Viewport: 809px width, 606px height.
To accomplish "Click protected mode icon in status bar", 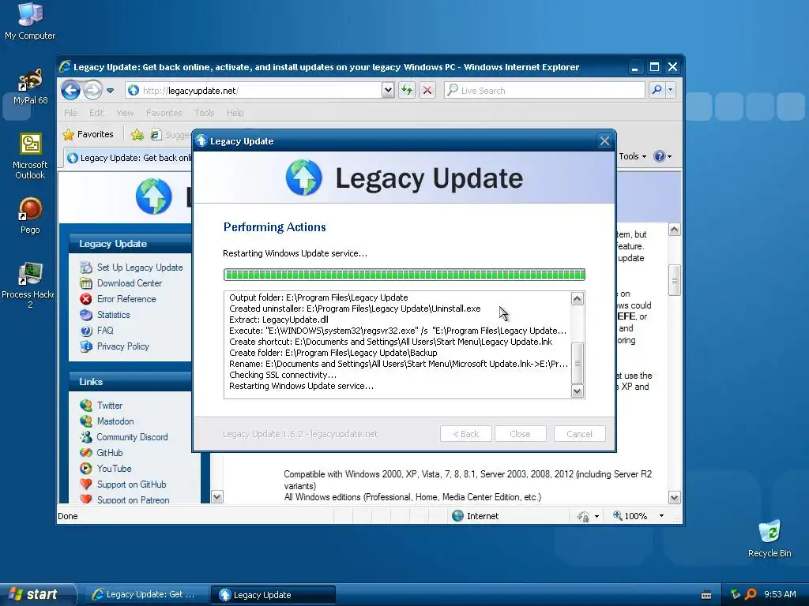I will pos(584,516).
